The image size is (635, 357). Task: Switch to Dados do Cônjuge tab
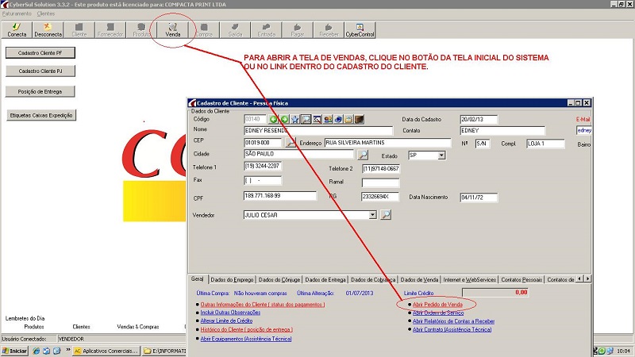coord(279,280)
